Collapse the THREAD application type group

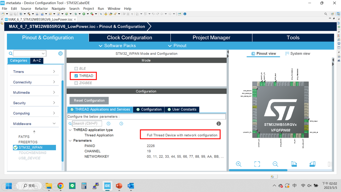click(70, 130)
